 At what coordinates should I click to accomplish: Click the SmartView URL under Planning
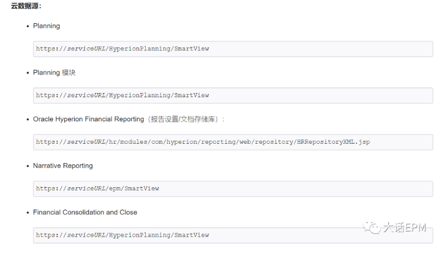click(122, 49)
